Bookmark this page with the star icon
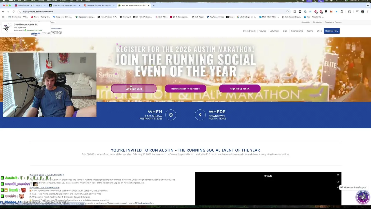Viewport: 371px width, 209px height. coord(288,12)
